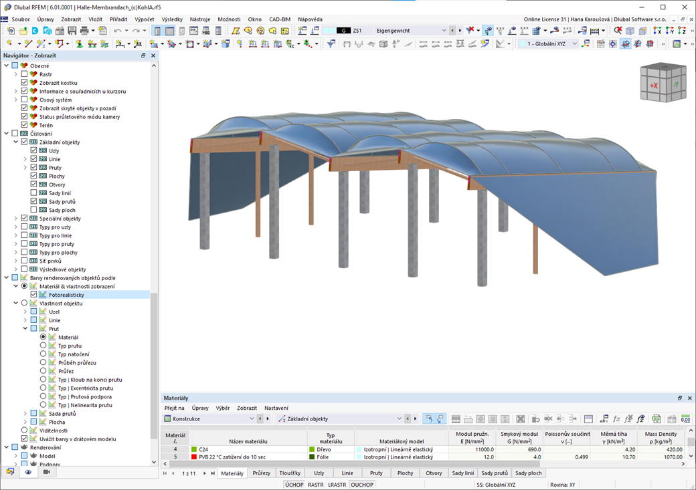
Task: Enable the Sady linií checkbox
Action: 33,193
